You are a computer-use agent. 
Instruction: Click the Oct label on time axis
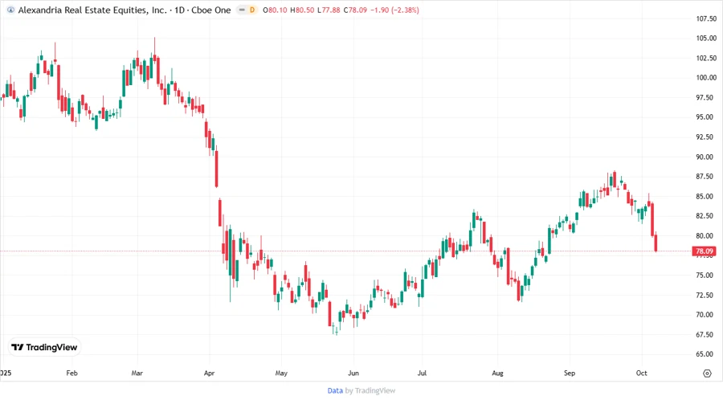click(642, 373)
